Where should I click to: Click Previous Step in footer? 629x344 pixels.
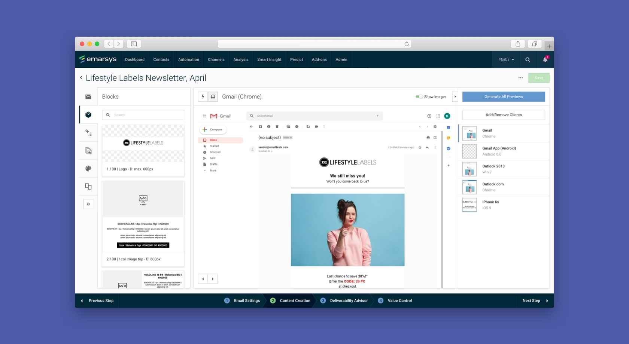pyautogui.click(x=97, y=301)
